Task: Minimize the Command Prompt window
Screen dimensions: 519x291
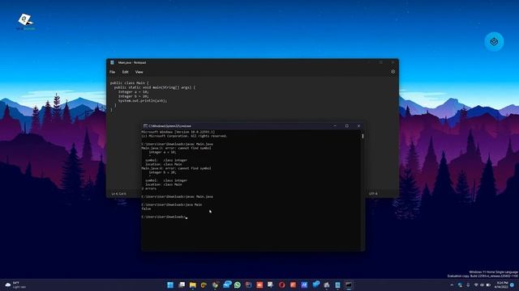Action: (x=335, y=126)
